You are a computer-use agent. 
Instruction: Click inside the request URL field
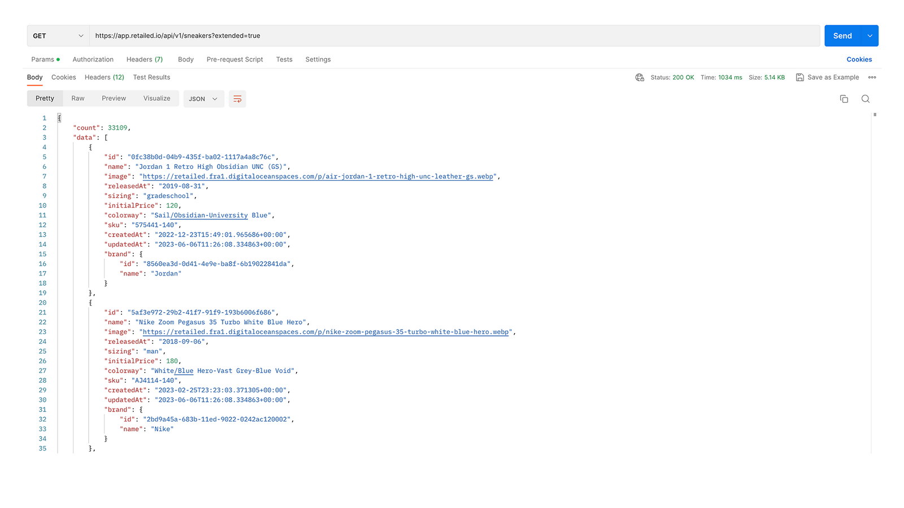[395, 36]
